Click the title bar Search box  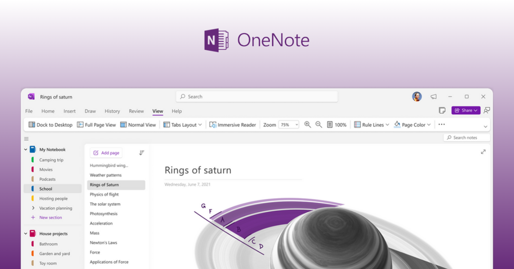(x=257, y=96)
